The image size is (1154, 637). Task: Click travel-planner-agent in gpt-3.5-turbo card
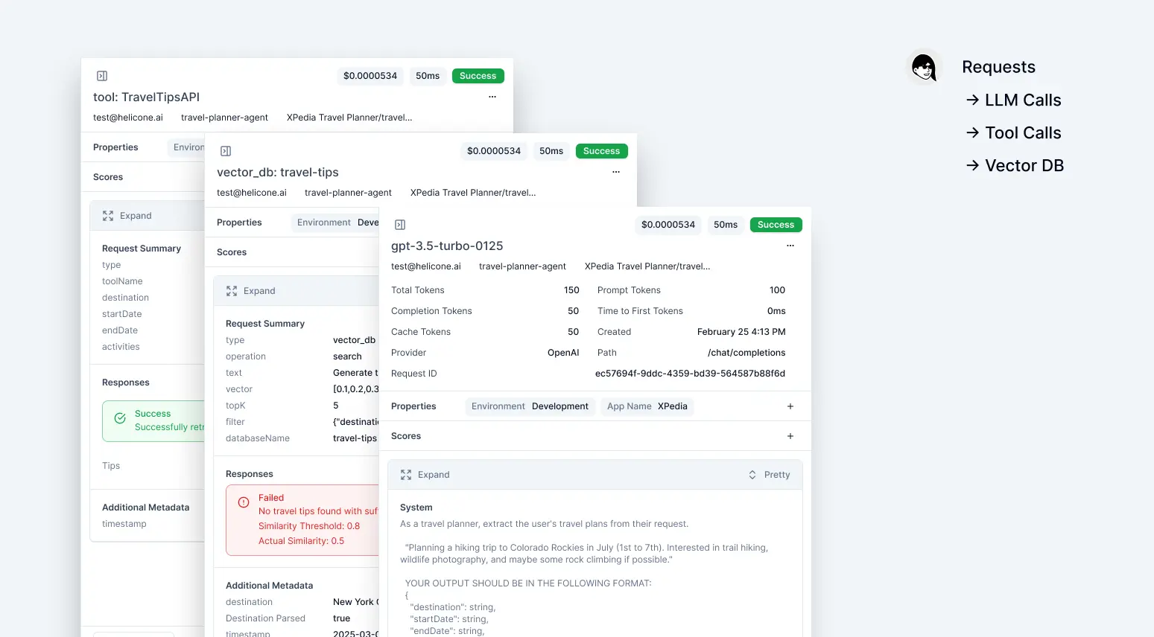(x=522, y=266)
